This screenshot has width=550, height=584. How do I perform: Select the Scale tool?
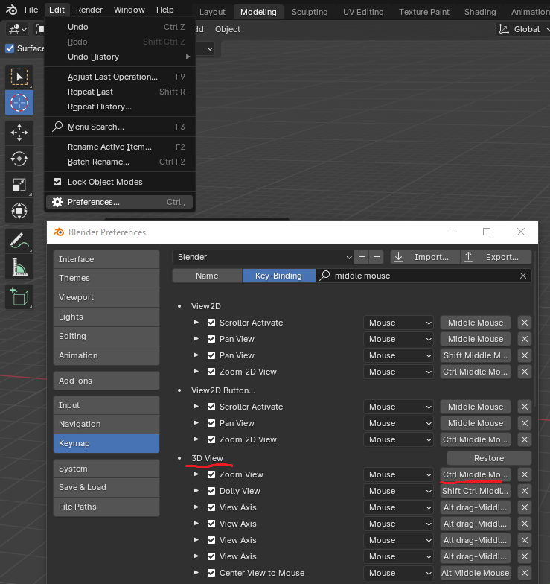click(19, 185)
